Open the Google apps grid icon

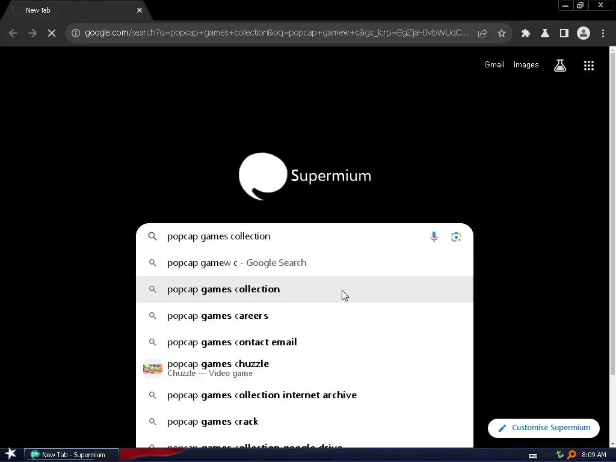pyautogui.click(x=588, y=66)
